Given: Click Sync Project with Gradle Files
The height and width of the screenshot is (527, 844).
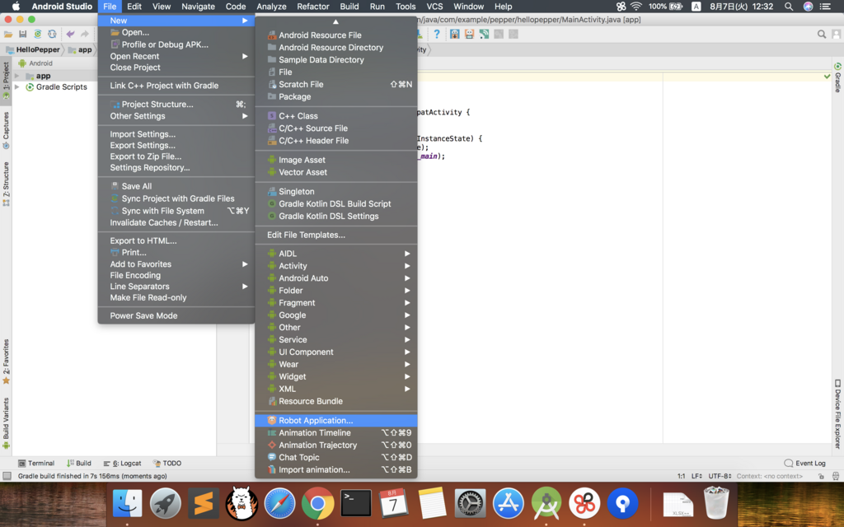Looking at the screenshot, I should (x=176, y=198).
